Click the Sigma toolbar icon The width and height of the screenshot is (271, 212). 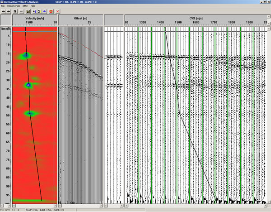point(40,10)
